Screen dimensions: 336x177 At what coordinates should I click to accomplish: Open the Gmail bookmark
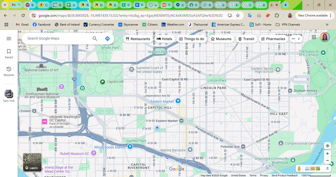[22, 24]
